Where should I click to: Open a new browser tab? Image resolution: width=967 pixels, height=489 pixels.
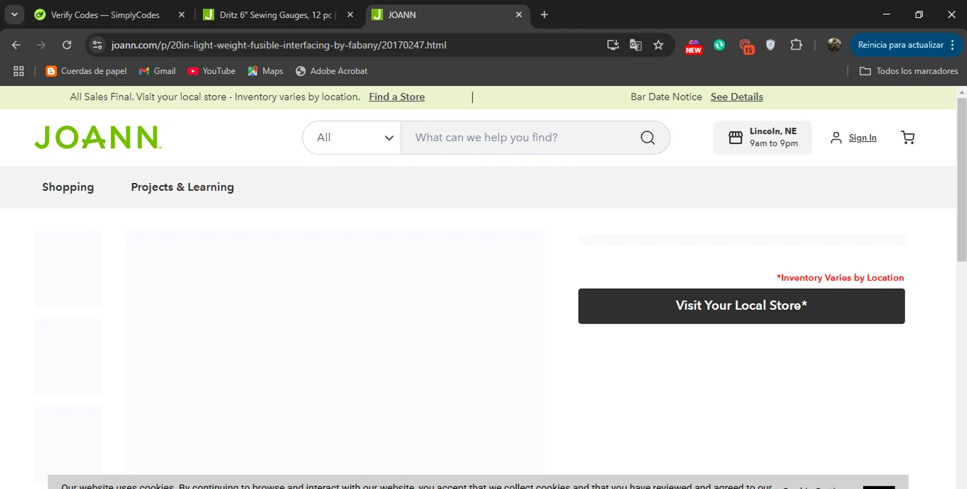544,15
